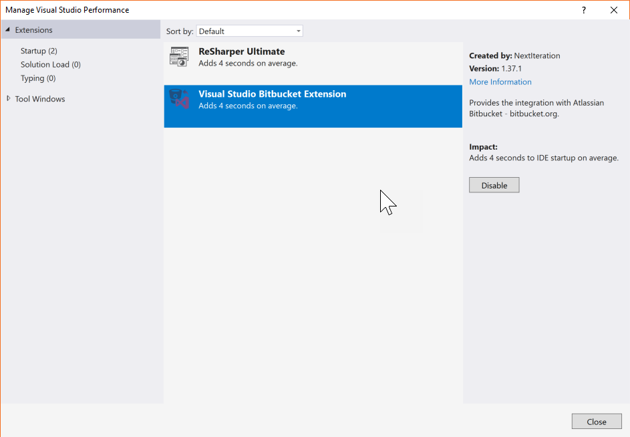Image resolution: width=630 pixels, height=437 pixels.
Task: Click the Bitbucket Extension icon
Action: (179, 99)
